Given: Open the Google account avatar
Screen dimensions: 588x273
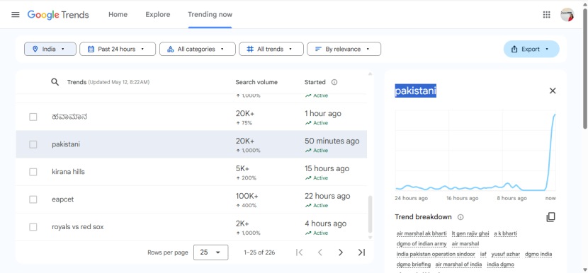Looking at the screenshot, I should point(567,15).
